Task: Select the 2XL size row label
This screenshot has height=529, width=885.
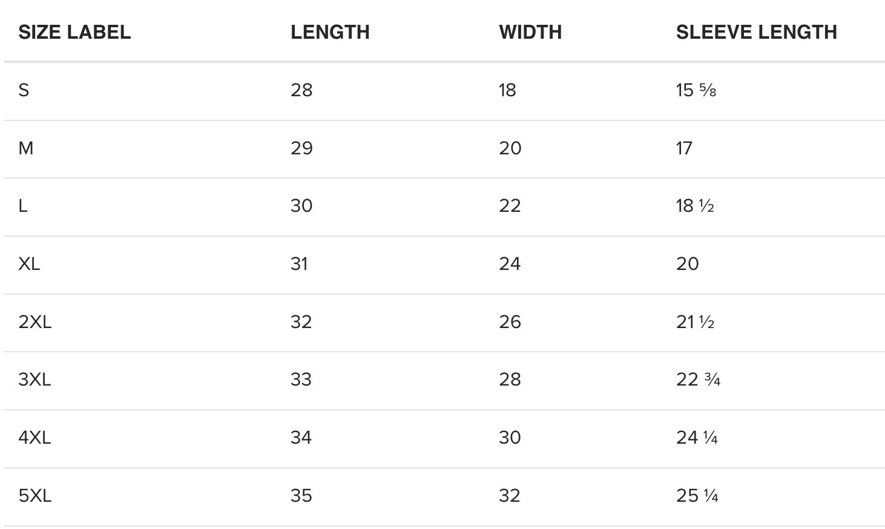Action: [x=35, y=322]
